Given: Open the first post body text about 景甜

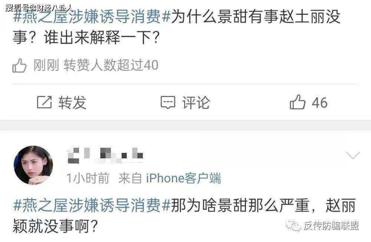Looking at the screenshot, I should (x=177, y=27).
